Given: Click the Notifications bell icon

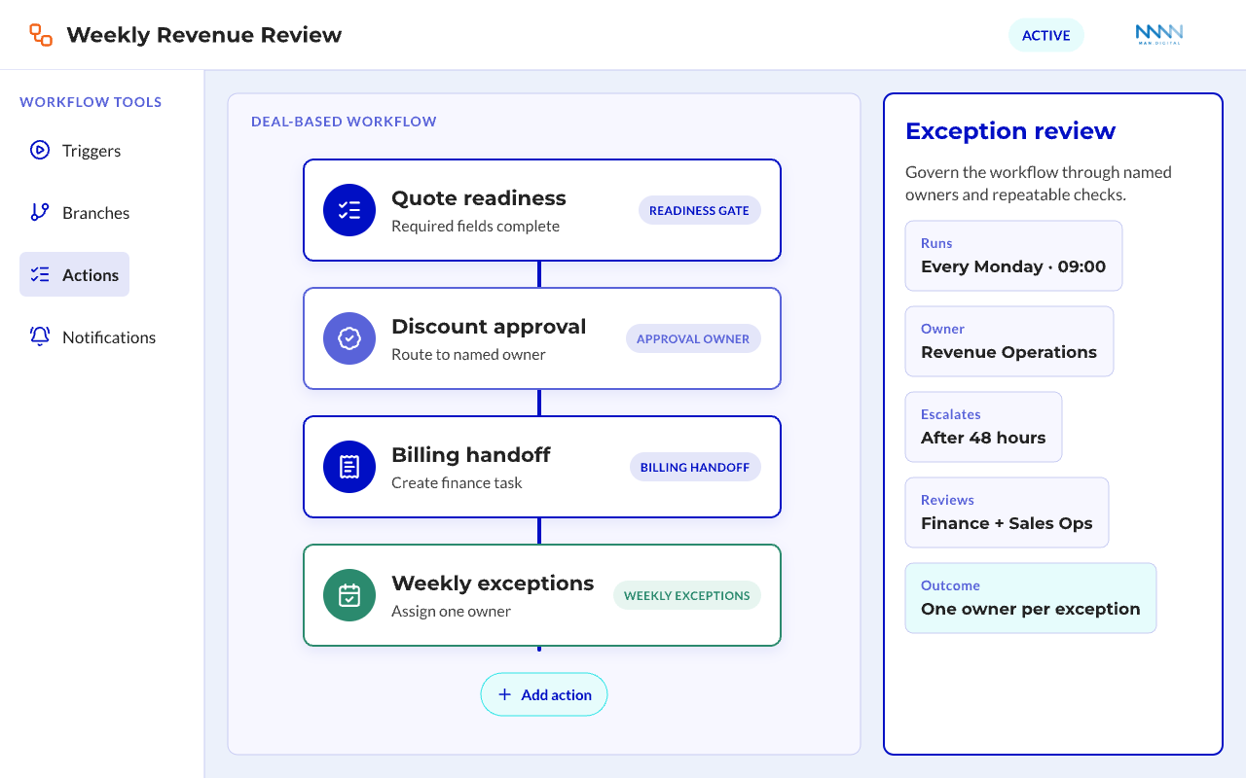Looking at the screenshot, I should click(40, 336).
